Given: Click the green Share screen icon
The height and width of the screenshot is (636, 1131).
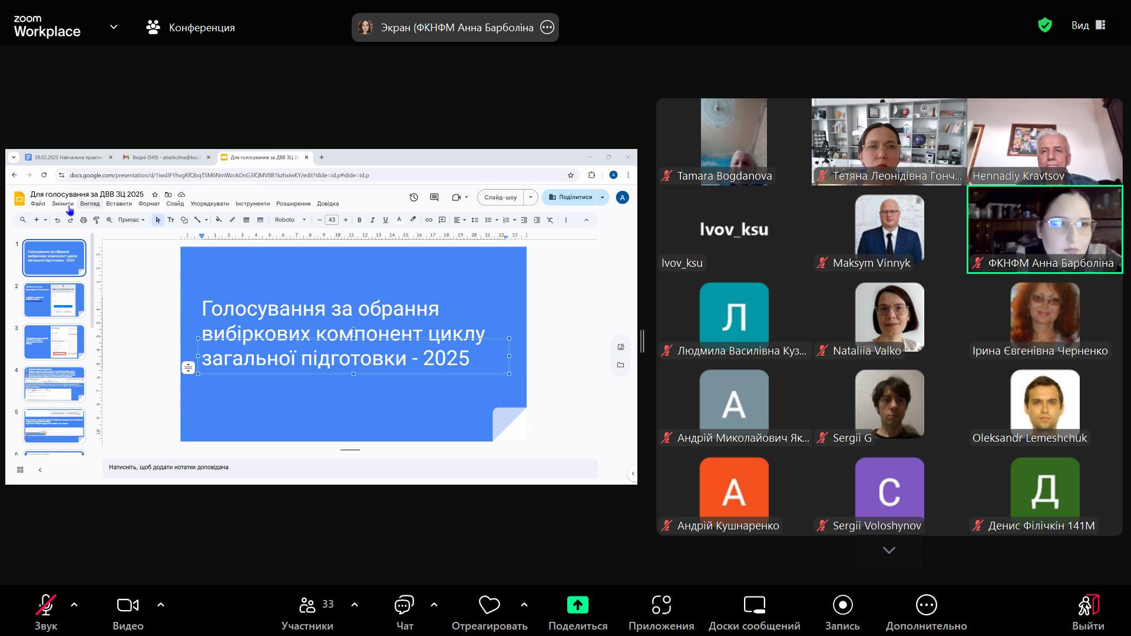Looking at the screenshot, I should pyautogui.click(x=578, y=605).
